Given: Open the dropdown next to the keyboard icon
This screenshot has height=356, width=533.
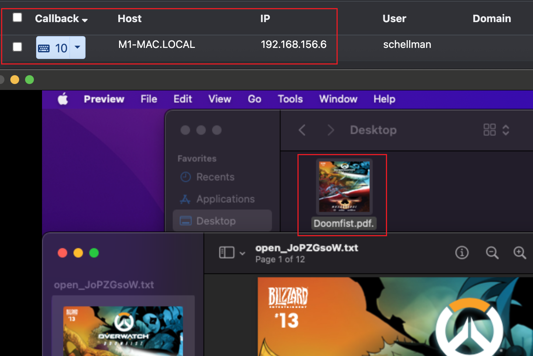Looking at the screenshot, I should (x=77, y=48).
